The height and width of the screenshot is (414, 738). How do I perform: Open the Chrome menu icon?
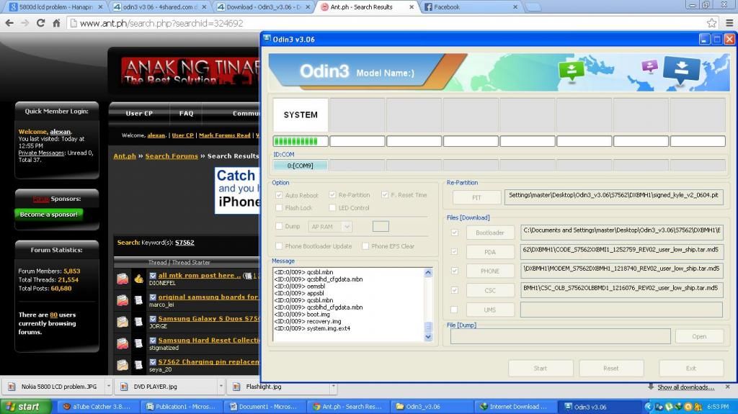729,23
